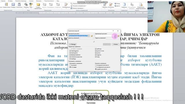Open the Показать исправления dropdown
185x104 pixels.
point(79,6)
